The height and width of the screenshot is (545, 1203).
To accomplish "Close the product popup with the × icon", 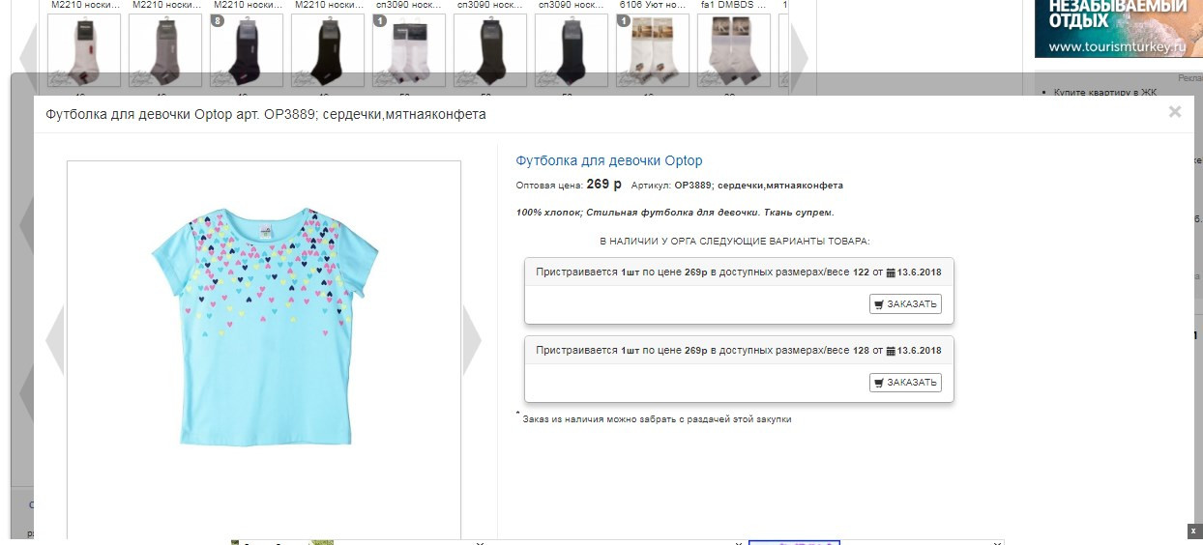I will click(1175, 112).
